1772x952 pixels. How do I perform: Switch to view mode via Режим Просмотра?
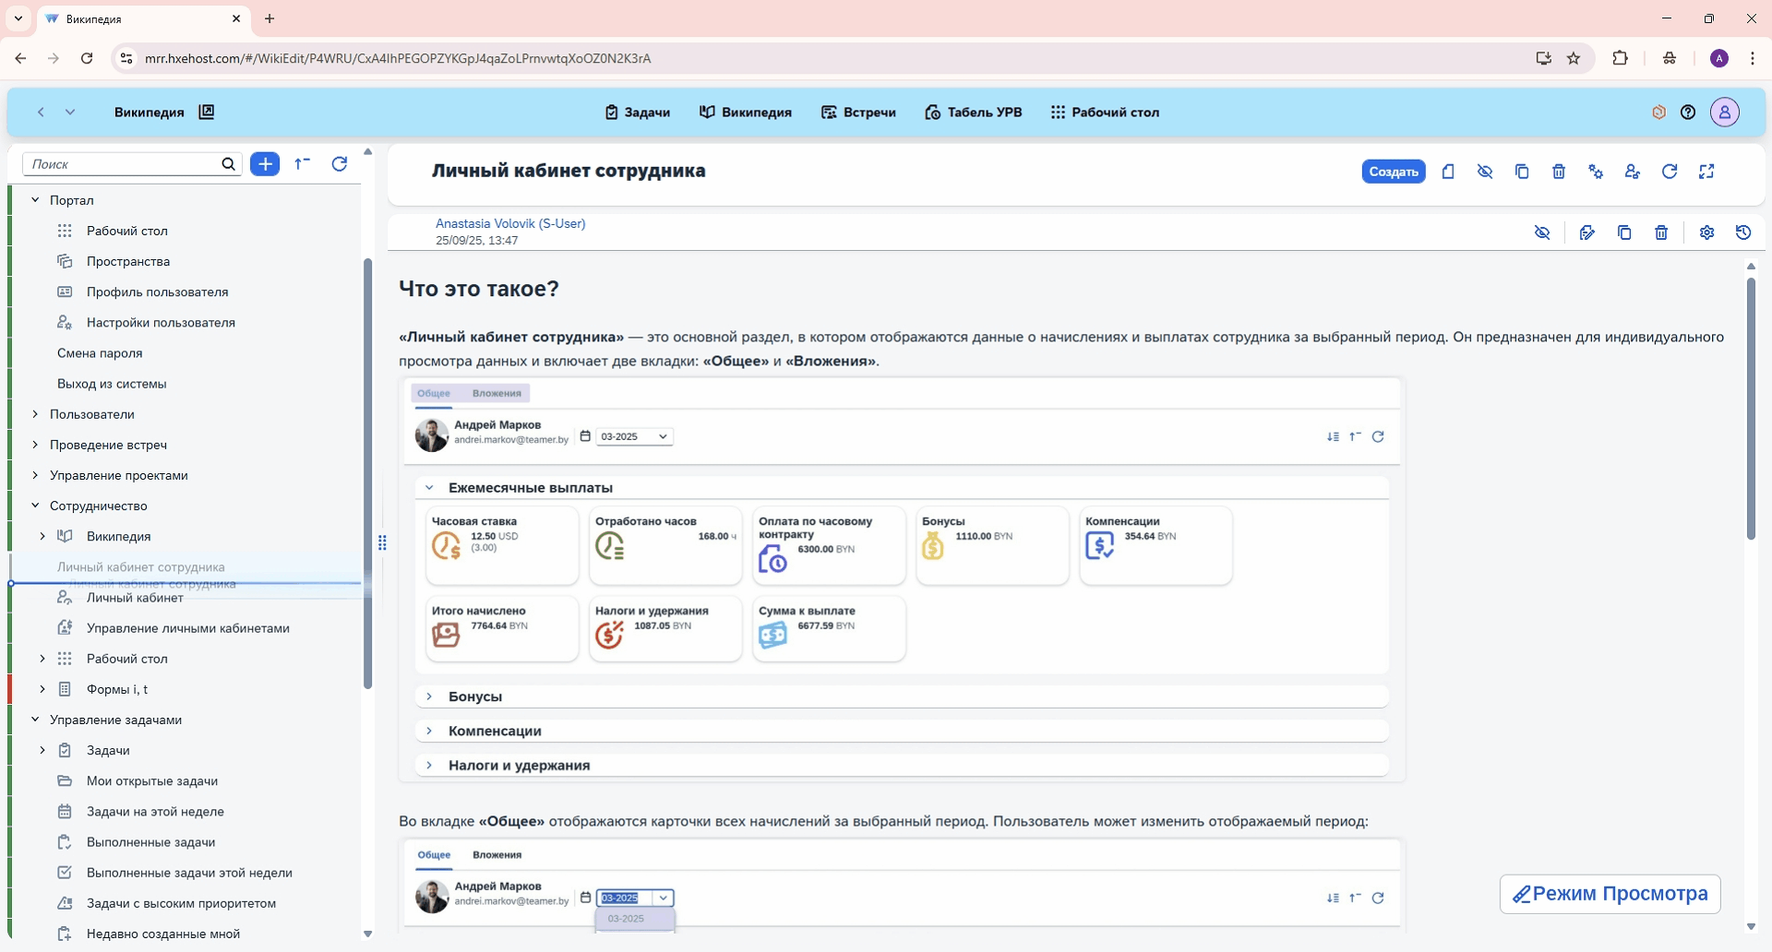tap(1610, 894)
